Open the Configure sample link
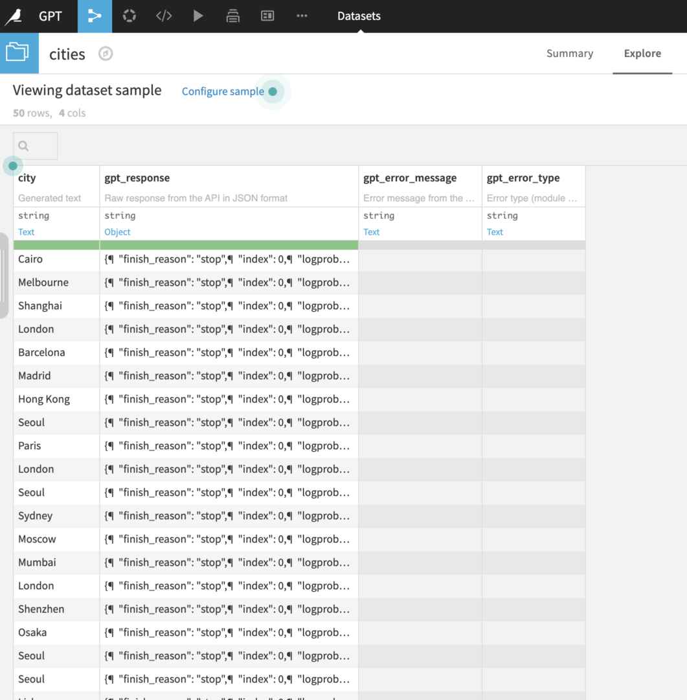 223,91
